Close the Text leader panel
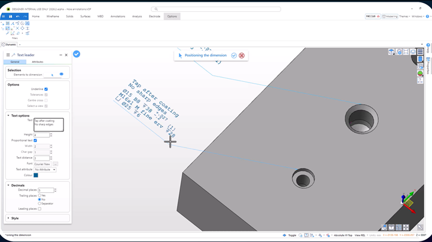 coord(66,55)
